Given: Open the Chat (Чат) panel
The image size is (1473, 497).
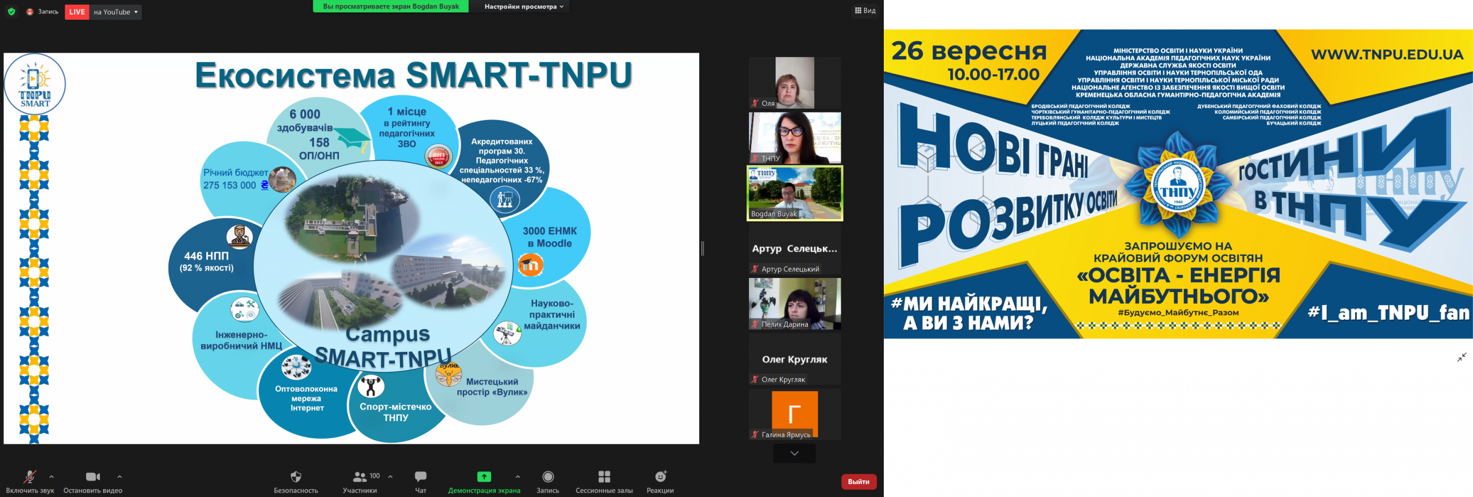Looking at the screenshot, I should 420,477.
